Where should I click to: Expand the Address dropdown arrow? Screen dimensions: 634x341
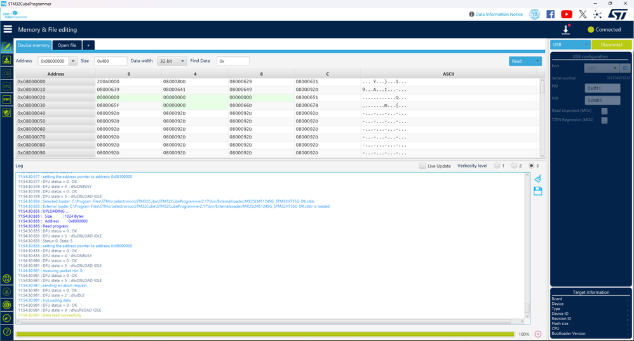click(x=73, y=61)
